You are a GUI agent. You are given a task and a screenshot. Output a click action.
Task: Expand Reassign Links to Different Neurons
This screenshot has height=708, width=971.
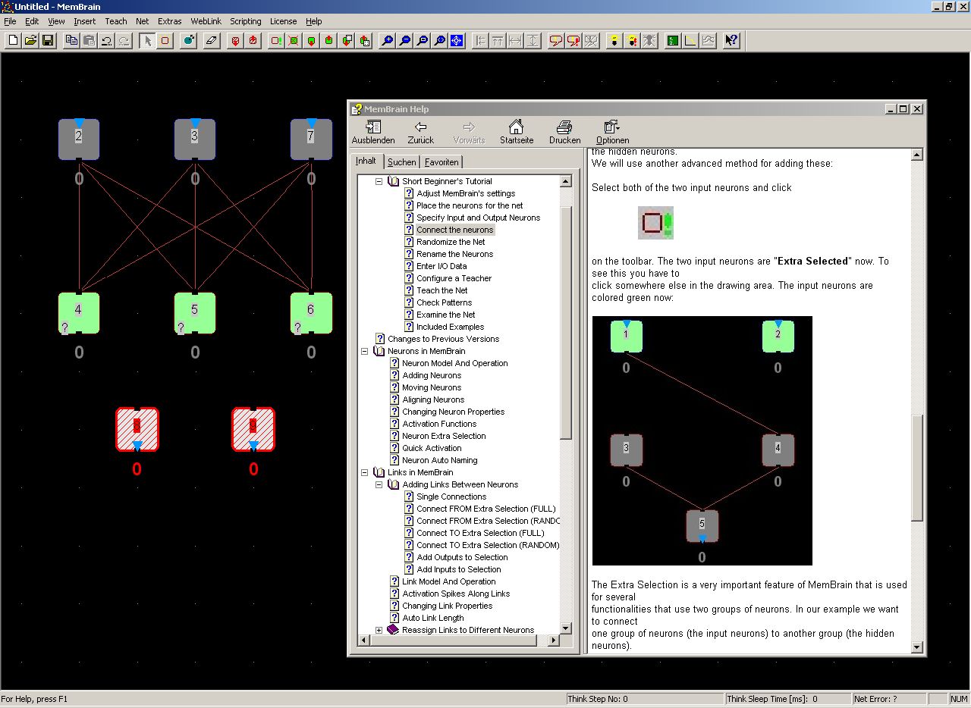(x=379, y=631)
